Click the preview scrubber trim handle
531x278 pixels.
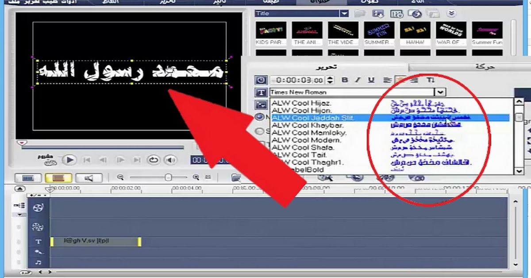(x=22, y=143)
